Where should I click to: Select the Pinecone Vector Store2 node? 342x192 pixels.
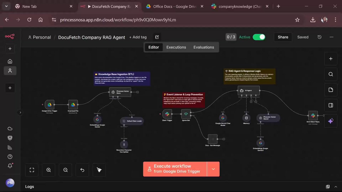(268, 118)
